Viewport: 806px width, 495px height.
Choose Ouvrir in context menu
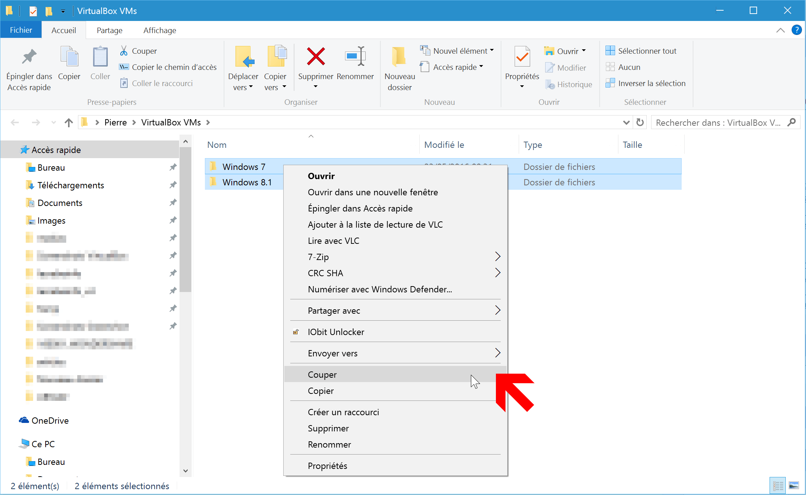coord(395,176)
